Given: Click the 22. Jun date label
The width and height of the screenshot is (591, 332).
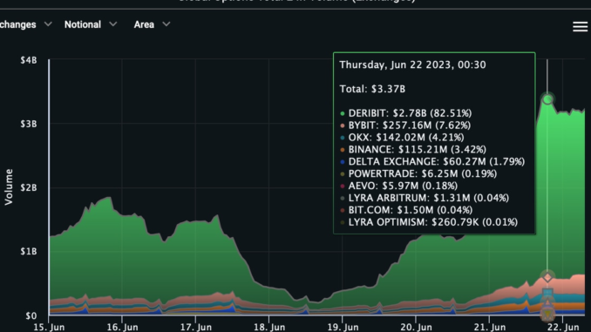Looking at the screenshot, I should click(563, 327).
